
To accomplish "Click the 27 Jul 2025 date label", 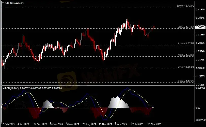I will click(x=137, y=124).
